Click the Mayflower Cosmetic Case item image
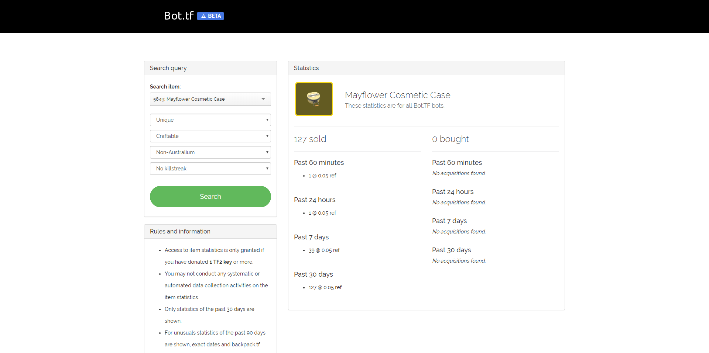The width and height of the screenshot is (709, 353). coord(314,99)
